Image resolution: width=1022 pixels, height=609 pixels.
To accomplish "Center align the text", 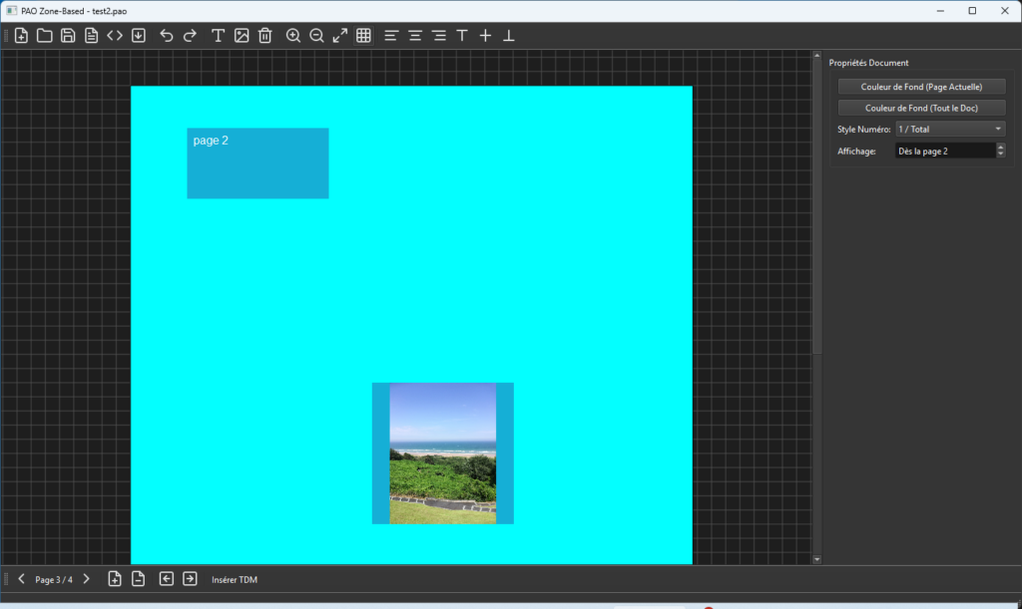I will click(415, 36).
